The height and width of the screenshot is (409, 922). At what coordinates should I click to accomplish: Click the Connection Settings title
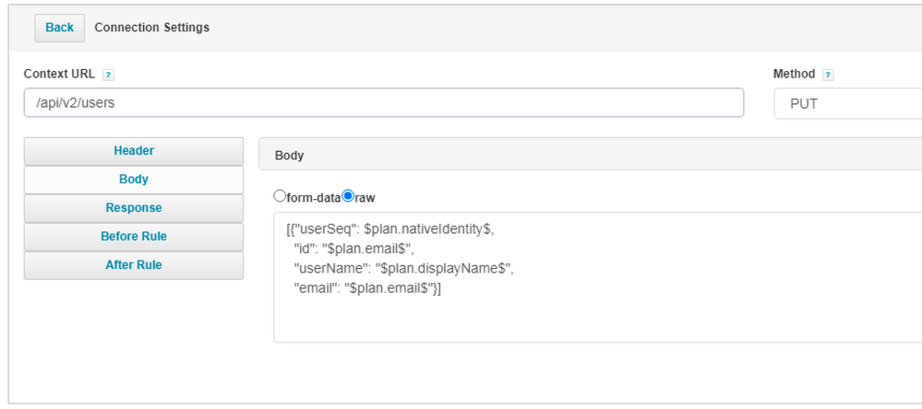[x=152, y=28]
